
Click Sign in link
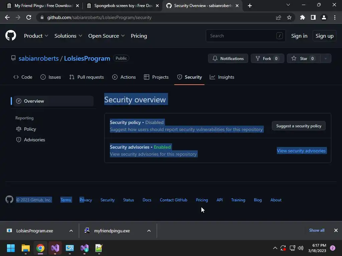(299, 36)
